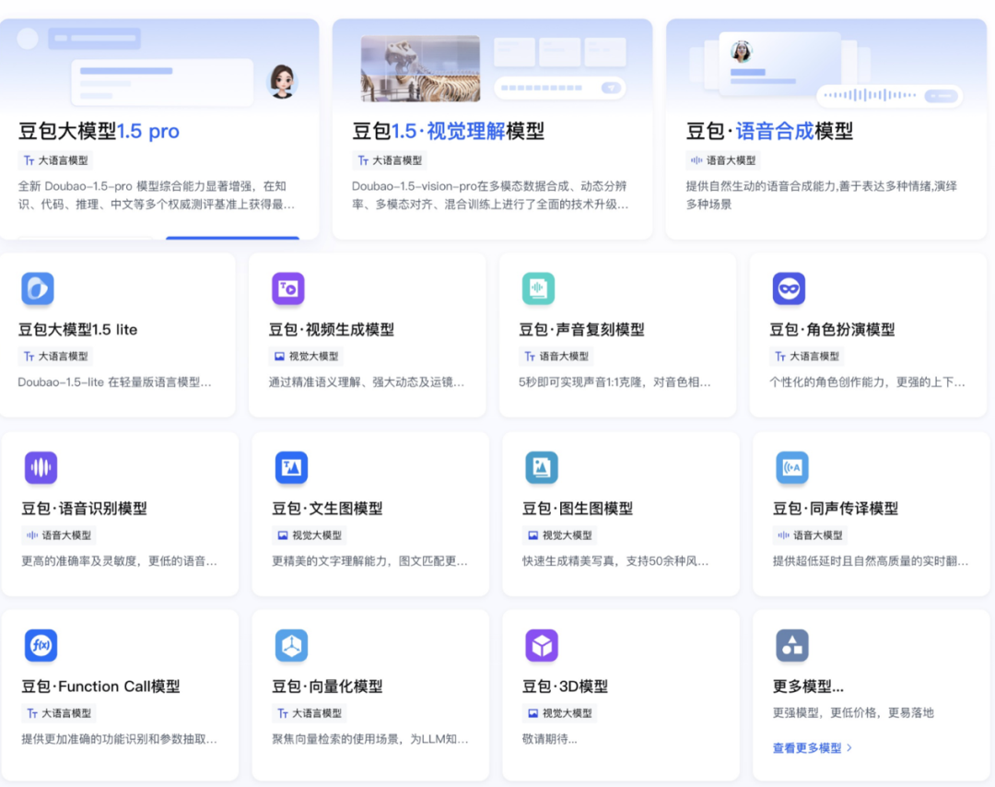This screenshot has width=995, height=787.
Task: Open the 查看更多模型 link
Action: (x=807, y=748)
